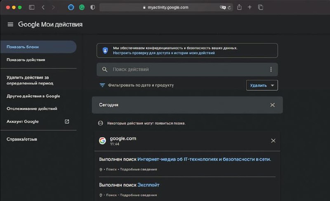Go back with the browser back arrow
The image size is (330, 201).
pyautogui.click(x=43, y=7)
